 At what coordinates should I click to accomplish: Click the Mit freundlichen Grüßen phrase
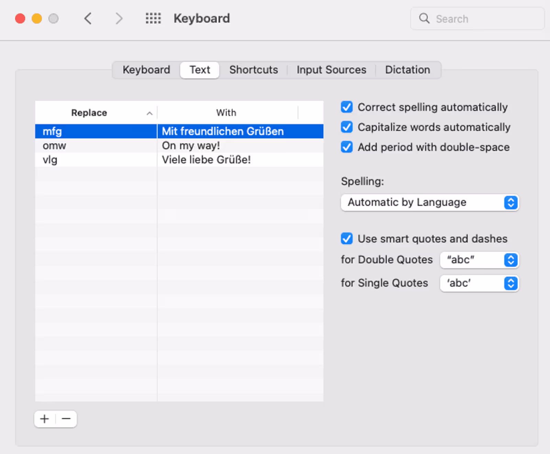click(x=223, y=131)
